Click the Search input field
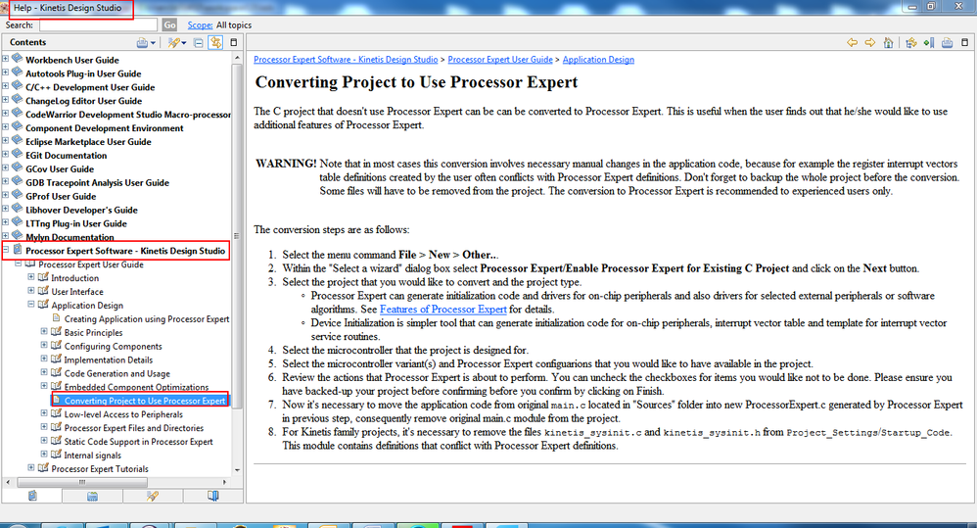 98,24
